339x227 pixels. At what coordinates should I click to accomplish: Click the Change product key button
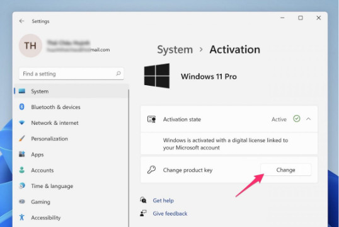pyautogui.click(x=286, y=170)
